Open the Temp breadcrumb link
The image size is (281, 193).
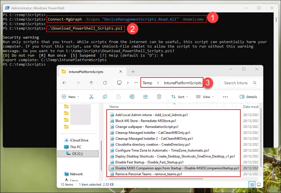coord(147,83)
